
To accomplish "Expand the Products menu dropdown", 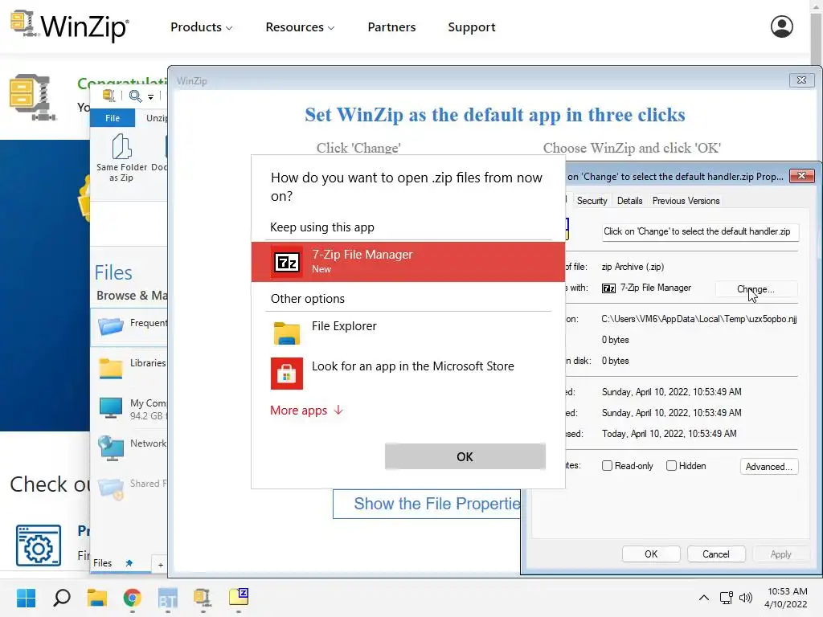I will pos(202,27).
